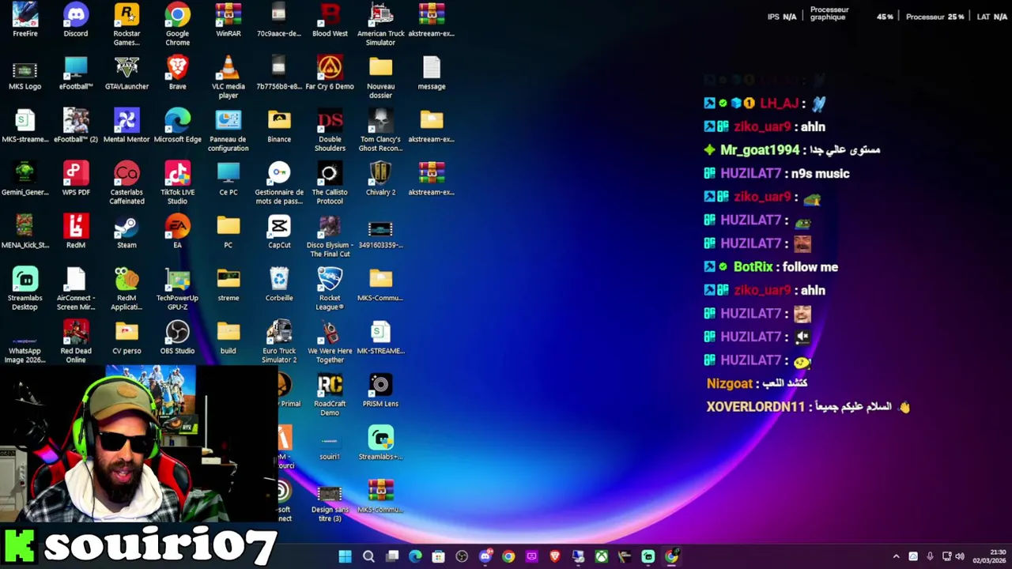
Task: Click the webcam overlay of streamer
Action: pyautogui.click(x=138, y=444)
